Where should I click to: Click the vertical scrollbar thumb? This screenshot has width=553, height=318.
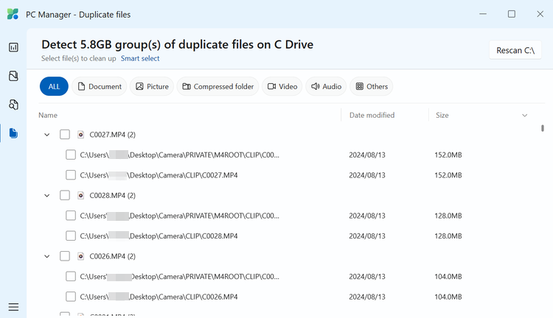pyautogui.click(x=543, y=128)
